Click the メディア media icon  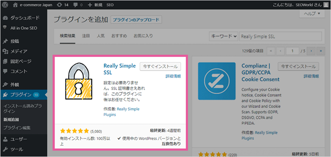(x=6, y=51)
